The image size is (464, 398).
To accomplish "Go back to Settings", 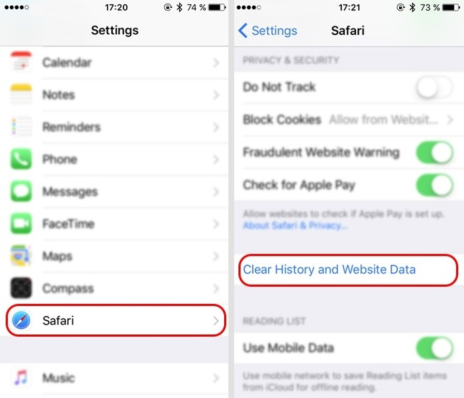I will [268, 31].
